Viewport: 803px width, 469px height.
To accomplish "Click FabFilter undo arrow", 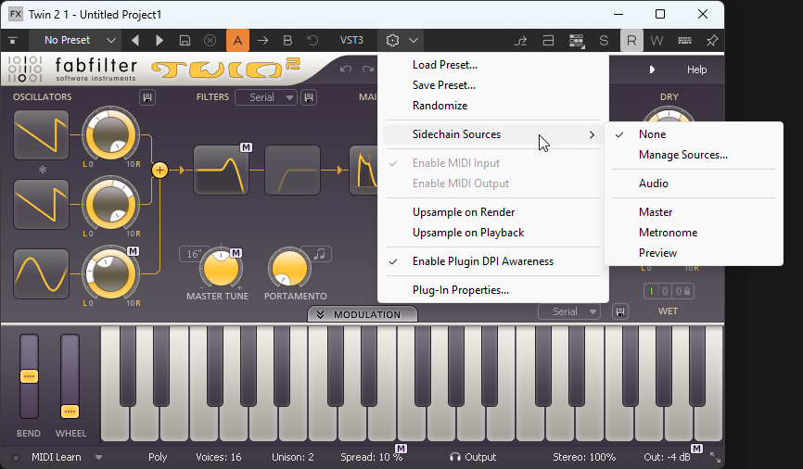I will click(x=346, y=70).
